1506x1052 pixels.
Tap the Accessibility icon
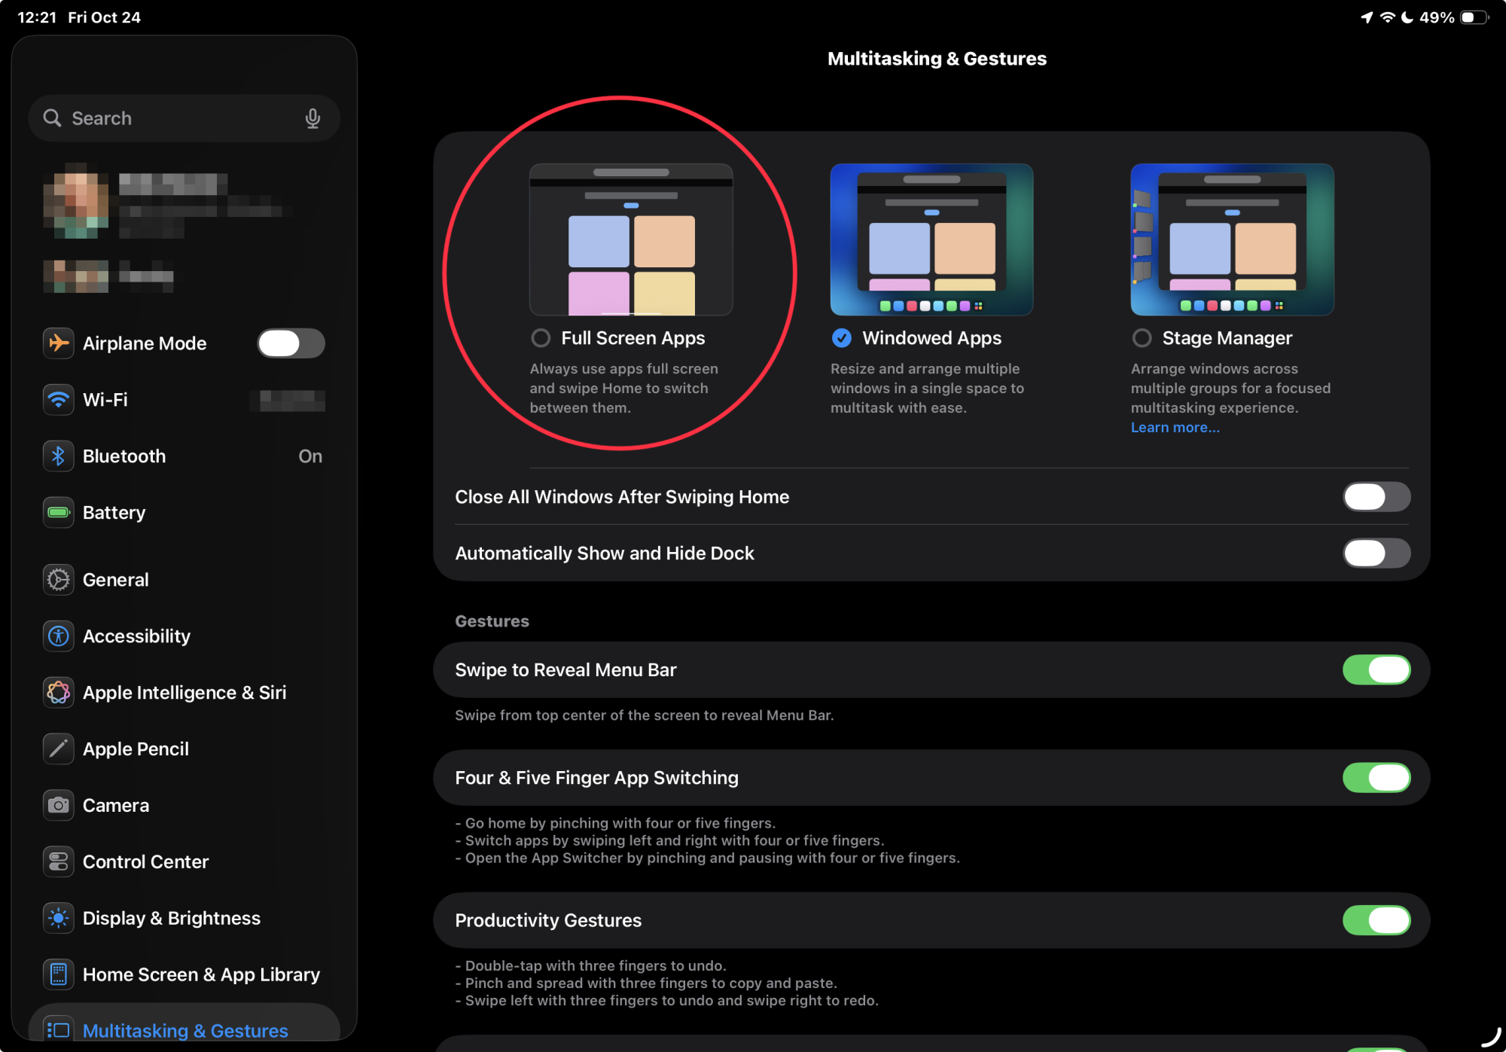pyautogui.click(x=59, y=636)
